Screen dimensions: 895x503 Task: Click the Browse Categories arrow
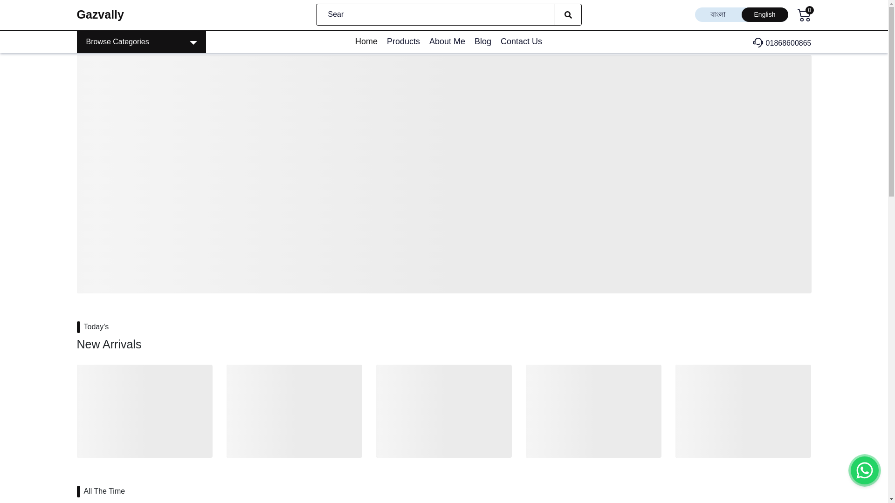click(x=193, y=43)
